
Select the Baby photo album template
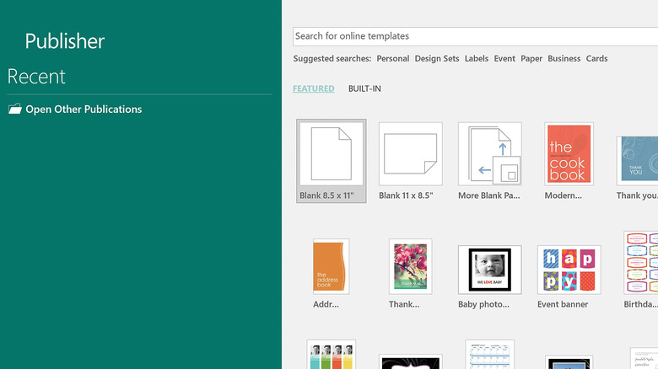[490, 270]
